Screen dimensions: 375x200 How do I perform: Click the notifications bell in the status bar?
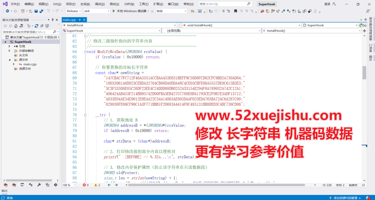368,198
